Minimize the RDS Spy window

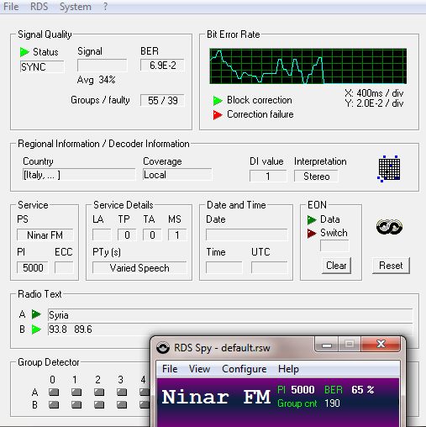(x=327, y=345)
